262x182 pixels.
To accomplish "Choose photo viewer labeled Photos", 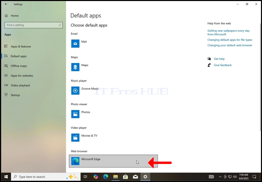I will [86, 112].
